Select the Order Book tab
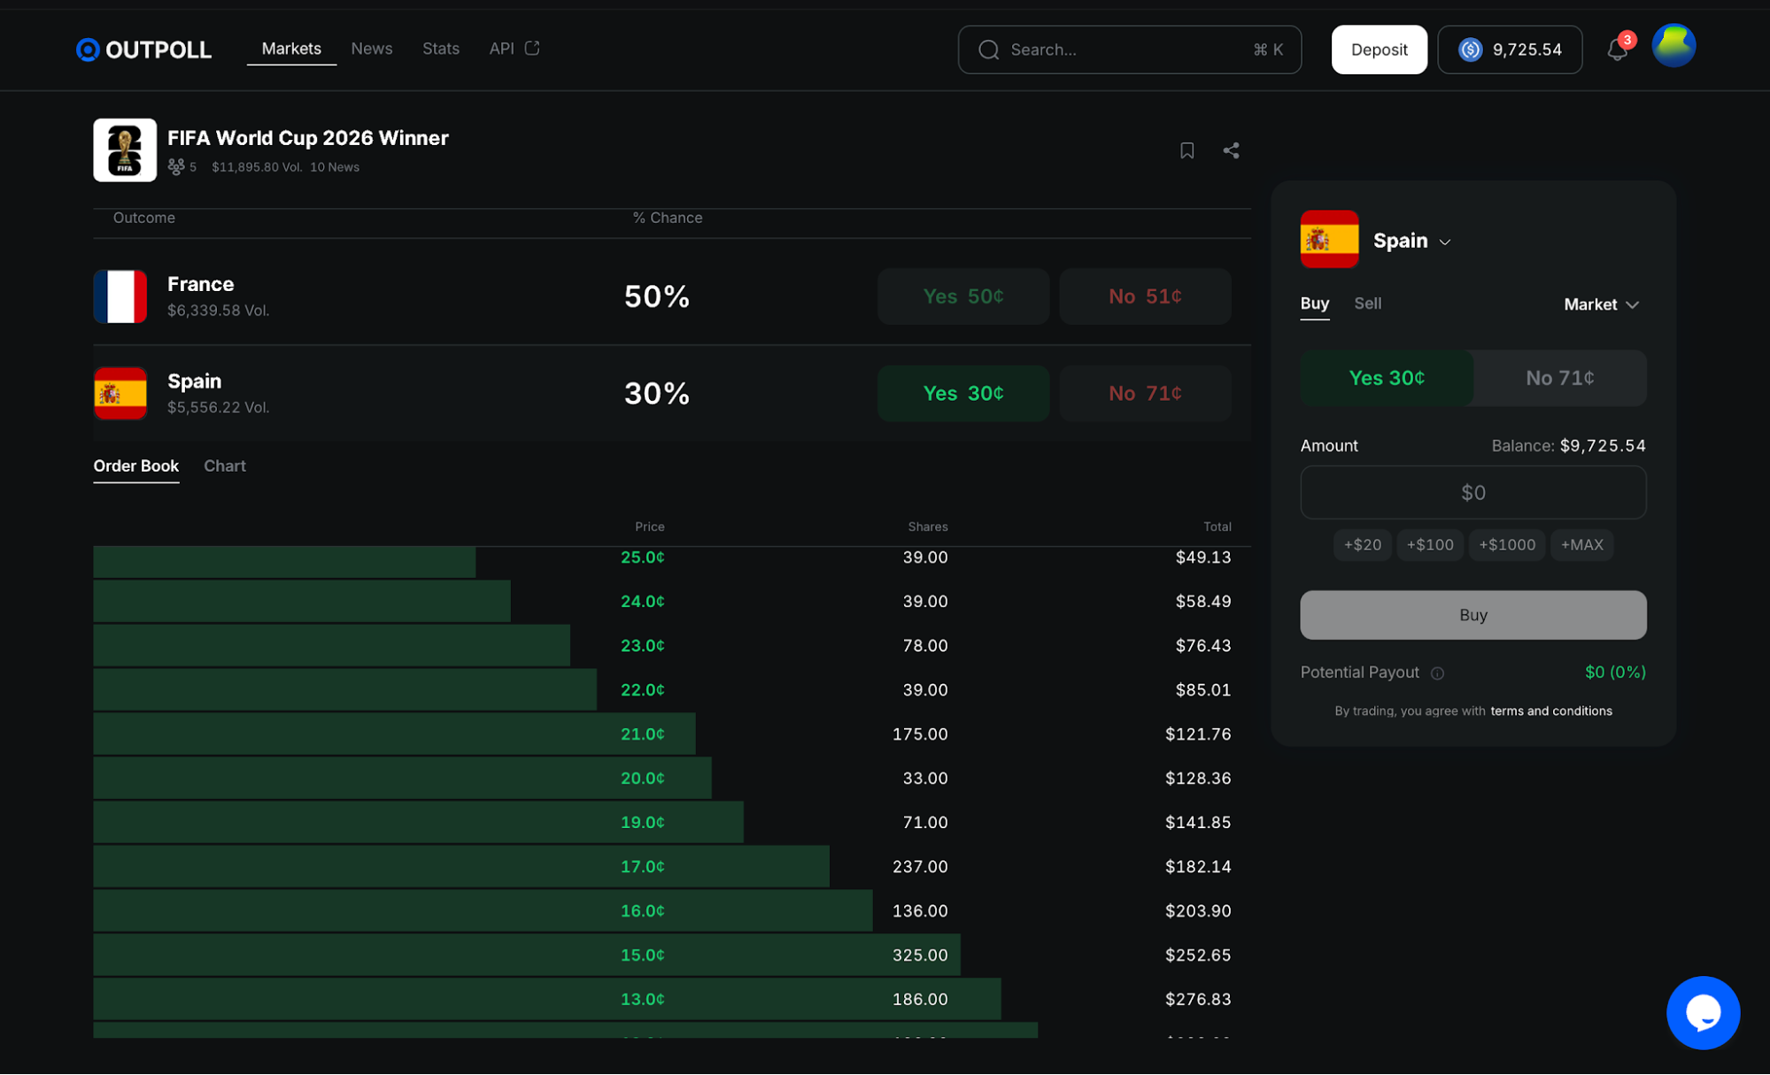Image resolution: width=1770 pixels, height=1075 pixels. point(135,465)
